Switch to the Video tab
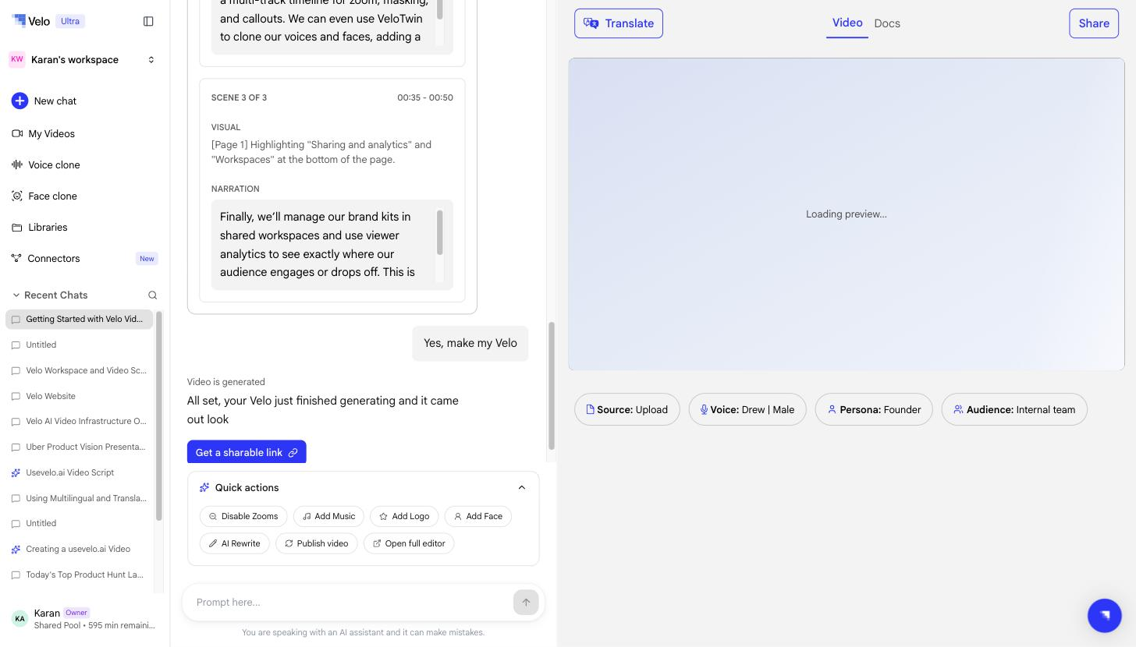The width and height of the screenshot is (1136, 647). [x=847, y=23]
